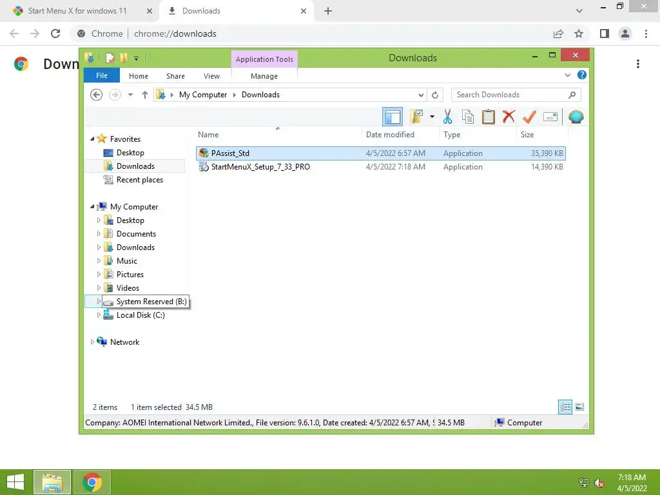Click the Rename toolbar icon
Screen dimensions: 660x495
tap(550, 117)
